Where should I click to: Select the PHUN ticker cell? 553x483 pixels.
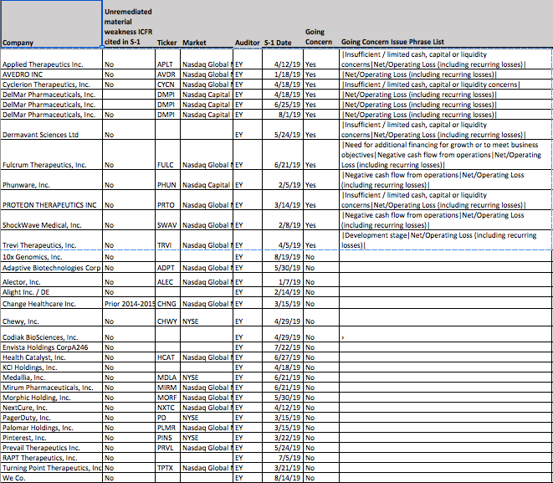[x=167, y=180]
